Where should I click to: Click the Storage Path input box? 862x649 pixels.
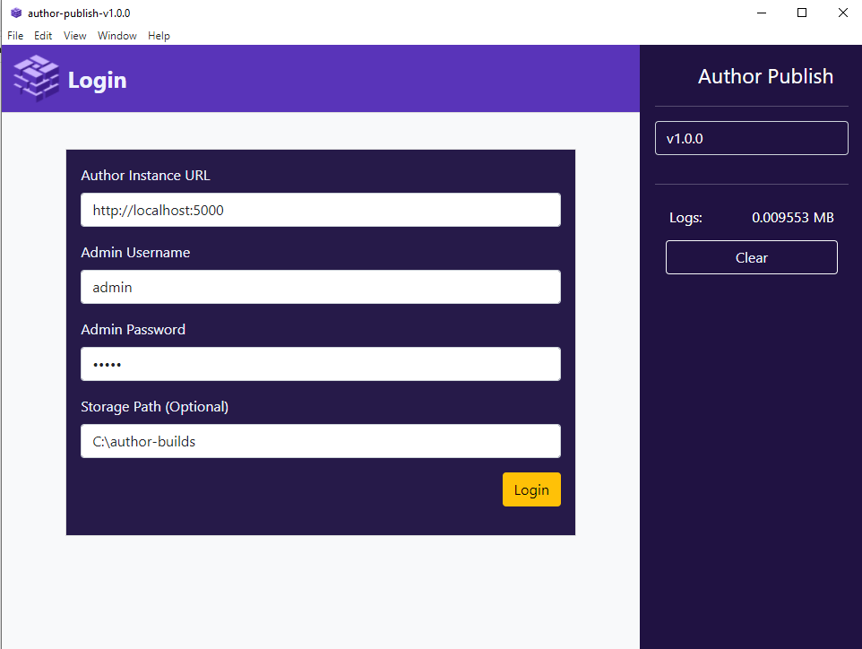tap(321, 441)
